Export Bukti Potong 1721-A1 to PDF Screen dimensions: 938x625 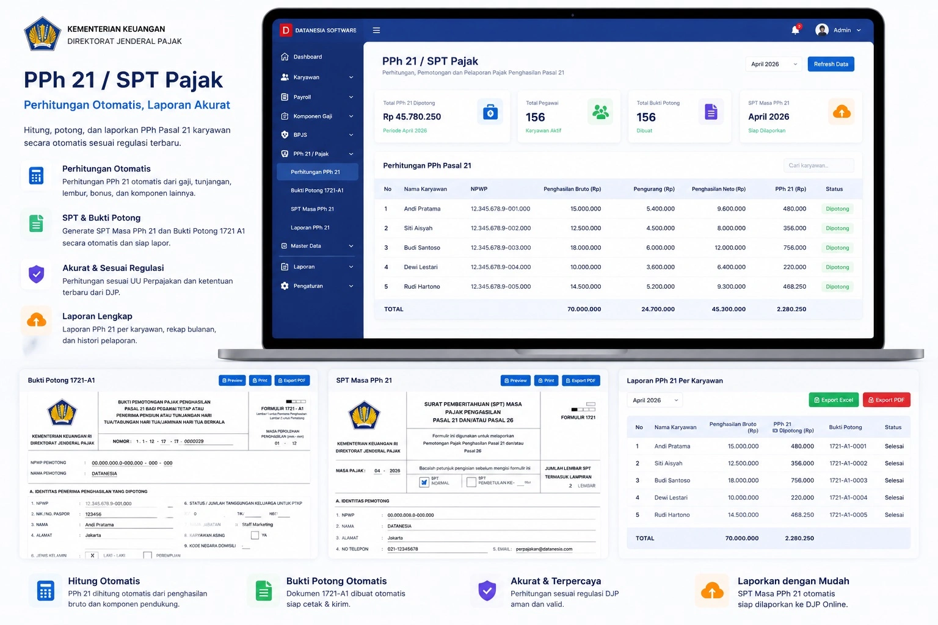click(x=292, y=380)
